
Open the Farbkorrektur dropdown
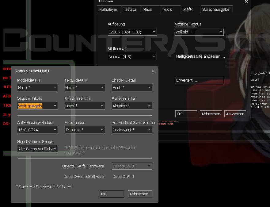(132, 106)
